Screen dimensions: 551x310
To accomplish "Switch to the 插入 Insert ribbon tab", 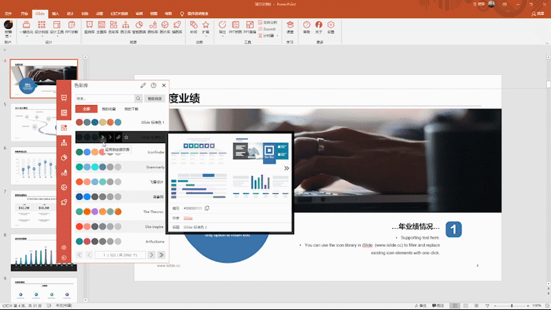I will (56, 13).
